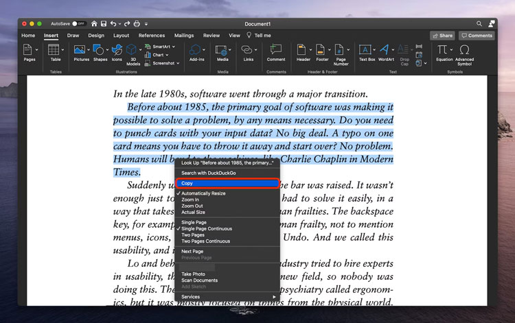Viewport: 515px width, 323px height.
Task: Switch to the Layout tab
Action: (x=121, y=35)
